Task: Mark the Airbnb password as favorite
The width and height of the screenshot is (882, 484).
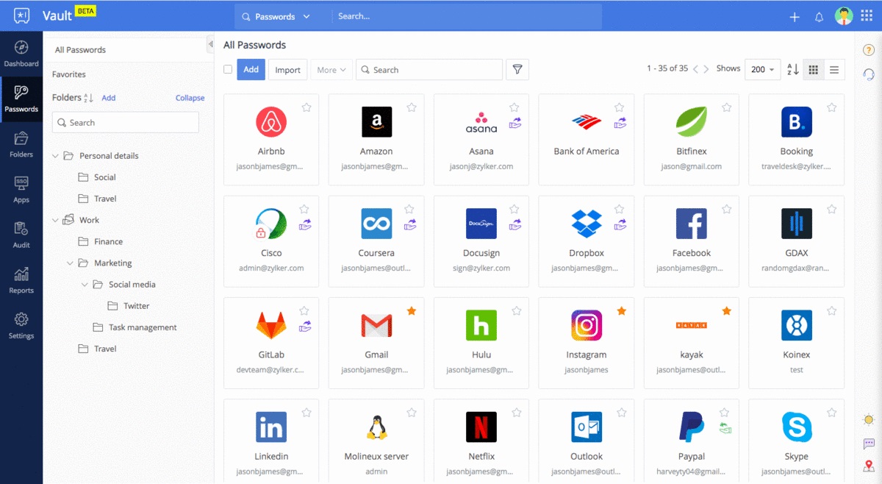Action: click(x=306, y=107)
